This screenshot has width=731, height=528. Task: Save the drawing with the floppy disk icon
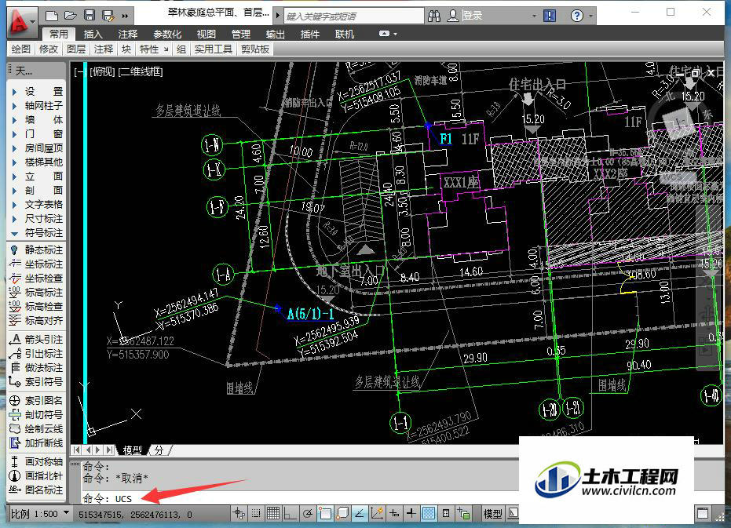(89, 16)
